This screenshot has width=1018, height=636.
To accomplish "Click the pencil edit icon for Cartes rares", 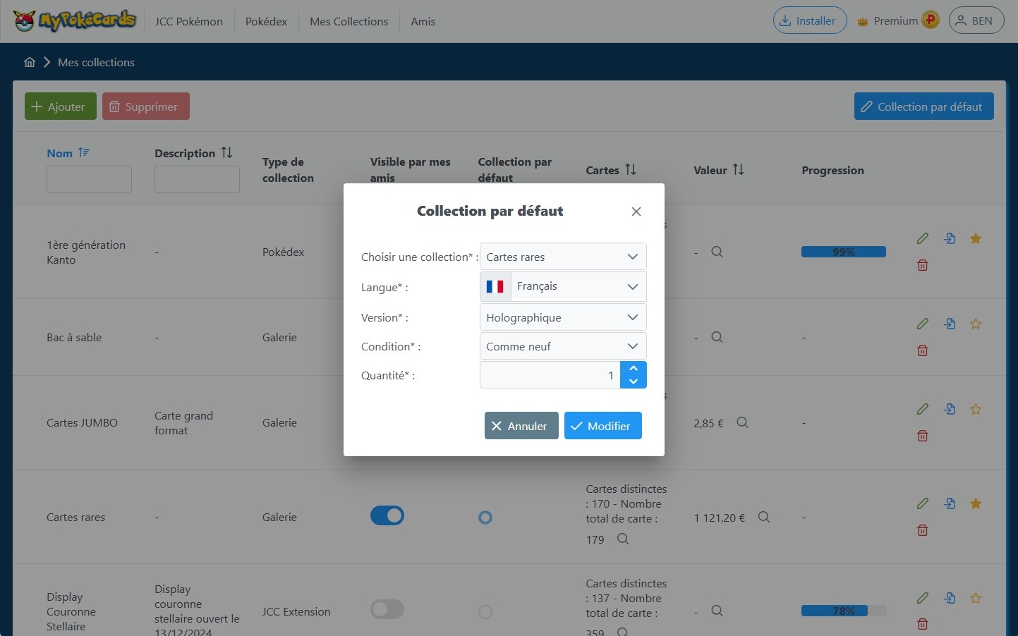I will tap(922, 503).
